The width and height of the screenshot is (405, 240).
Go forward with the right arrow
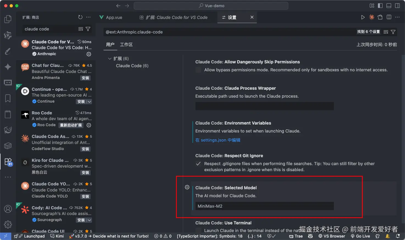pyautogui.click(x=127, y=6)
